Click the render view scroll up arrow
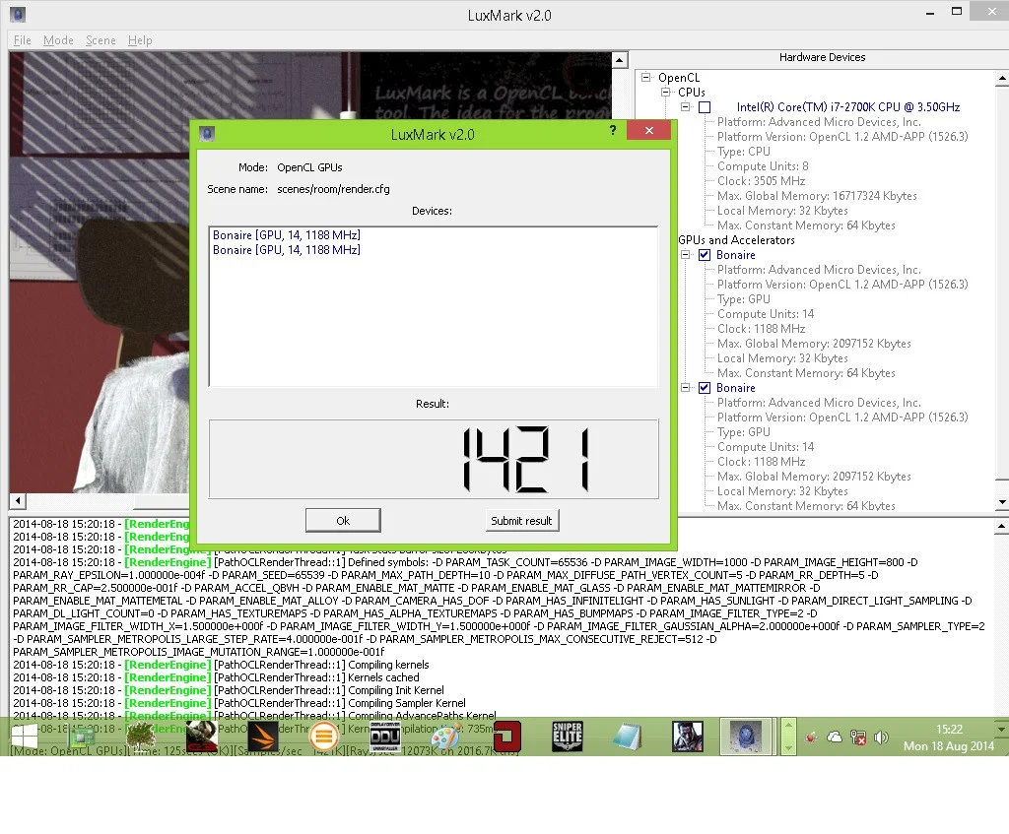This screenshot has width=1009, height=834. coord(619,60)
